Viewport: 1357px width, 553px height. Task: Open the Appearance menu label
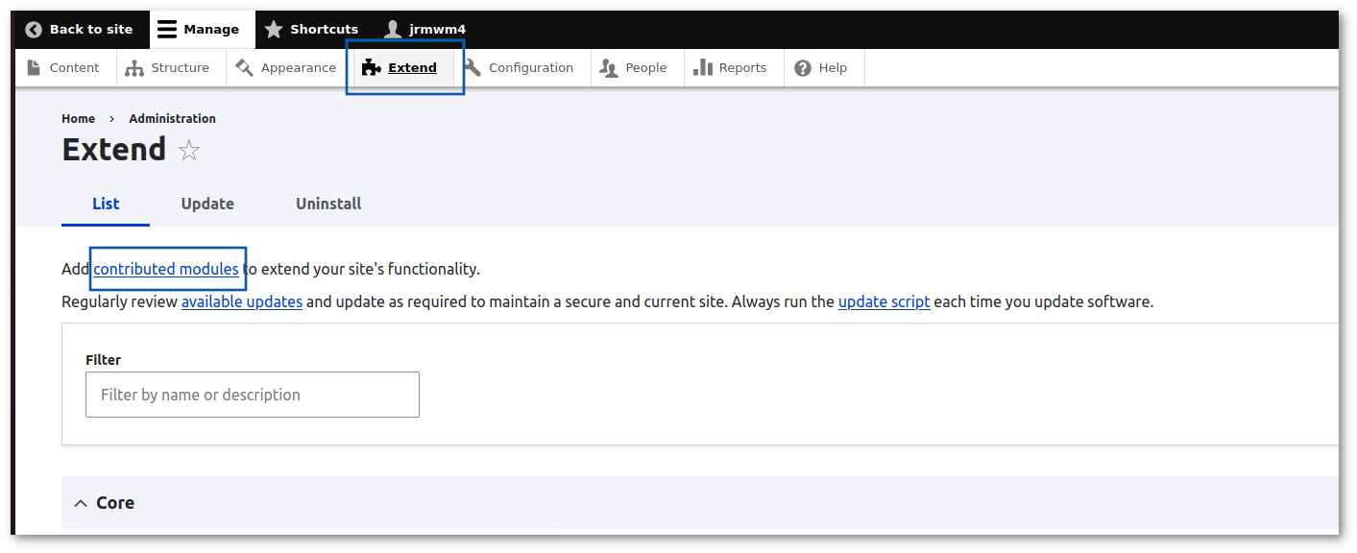pos(299,68)
